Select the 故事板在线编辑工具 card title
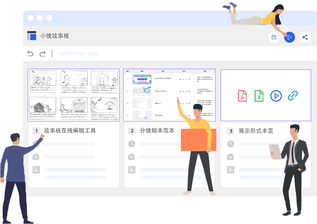The height and width of the screenshot is (224, 317). coord(70,131)
